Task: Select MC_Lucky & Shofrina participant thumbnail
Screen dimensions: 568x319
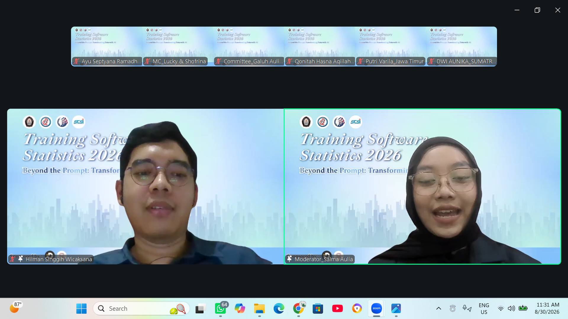Action: (x=177, y=46)
